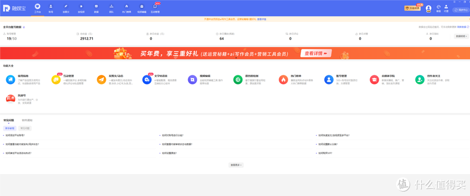The height and width of the screenshot is (196, 470).
Task: Click the 升级续费 button
Action: pyautogui.click(x=412, y=8)
